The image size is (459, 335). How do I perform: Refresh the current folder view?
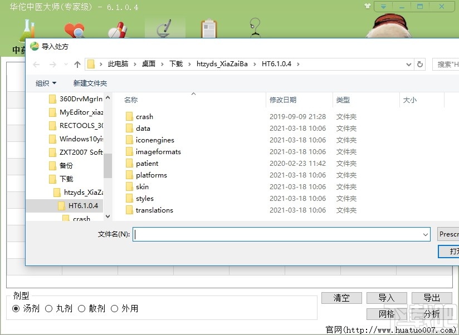[421, 64]
